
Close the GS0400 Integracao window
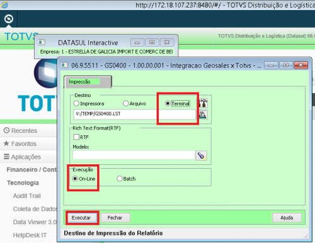[x=301, y=65]
